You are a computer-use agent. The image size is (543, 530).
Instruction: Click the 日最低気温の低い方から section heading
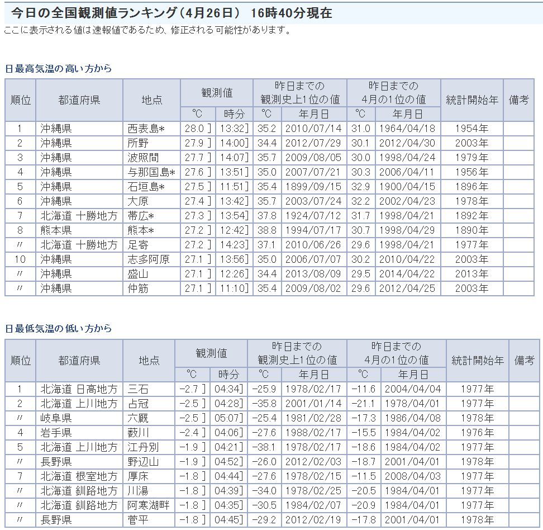pyautogui.click(x=58, y=329)
